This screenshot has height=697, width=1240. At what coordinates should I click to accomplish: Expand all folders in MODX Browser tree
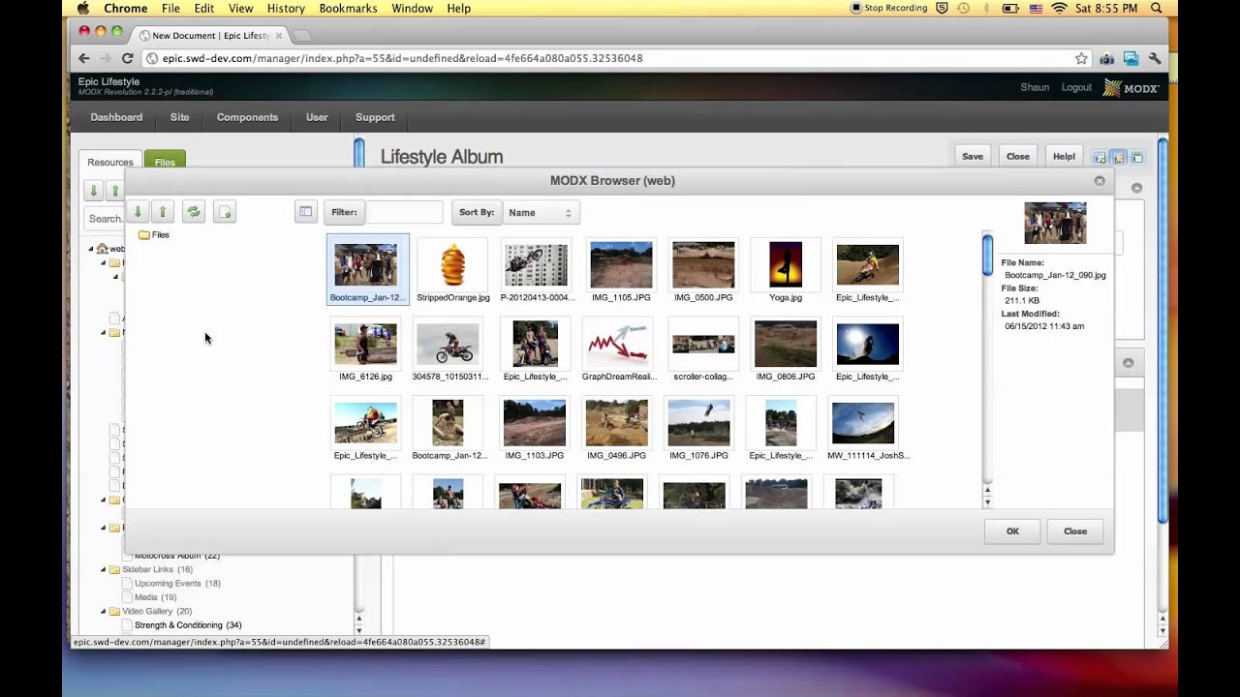pyautogui.click(x=138, y=212)
